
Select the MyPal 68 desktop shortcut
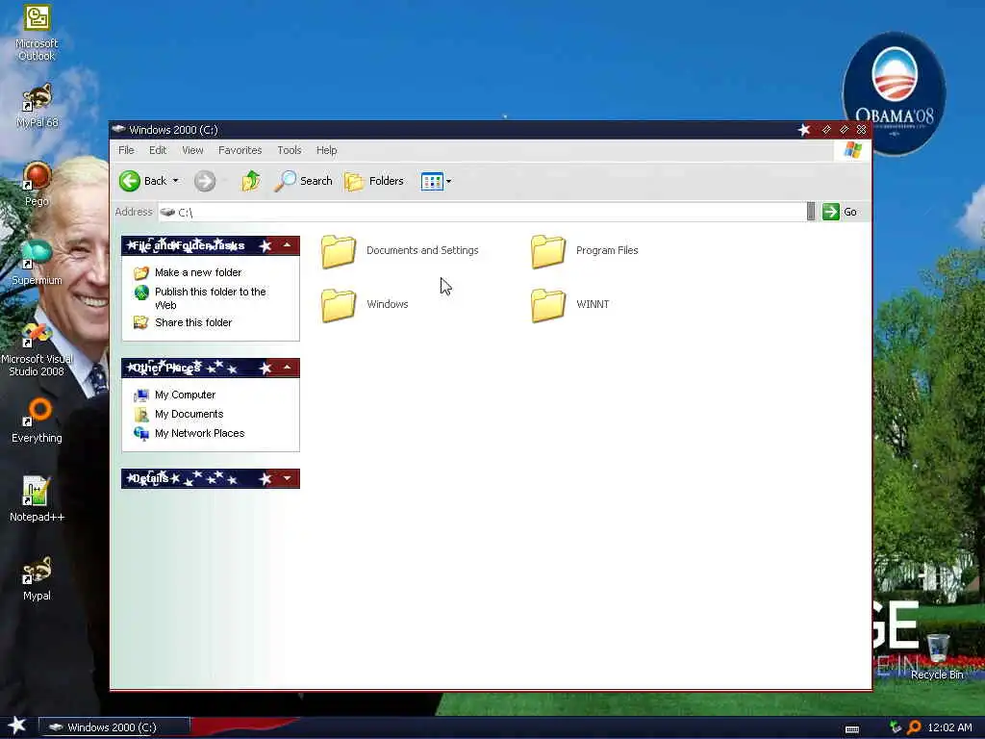37,106
